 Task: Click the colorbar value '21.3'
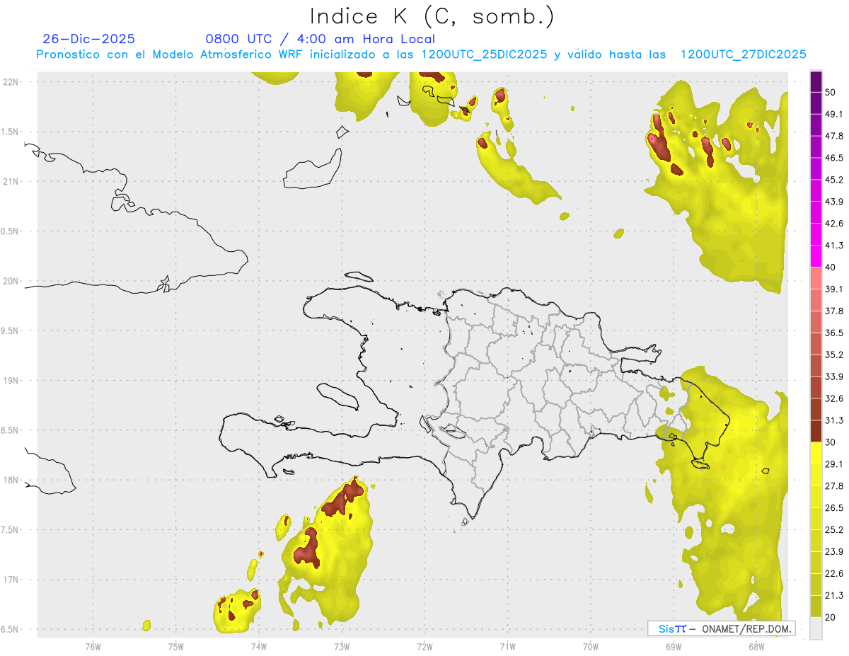coord(833,596)
